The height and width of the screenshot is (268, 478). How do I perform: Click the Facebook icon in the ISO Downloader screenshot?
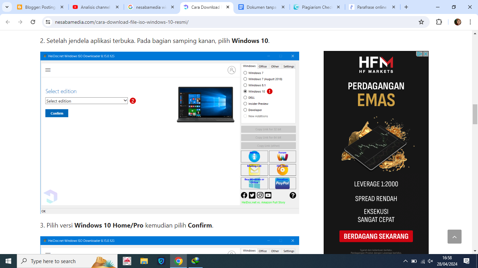coord(244,195)
